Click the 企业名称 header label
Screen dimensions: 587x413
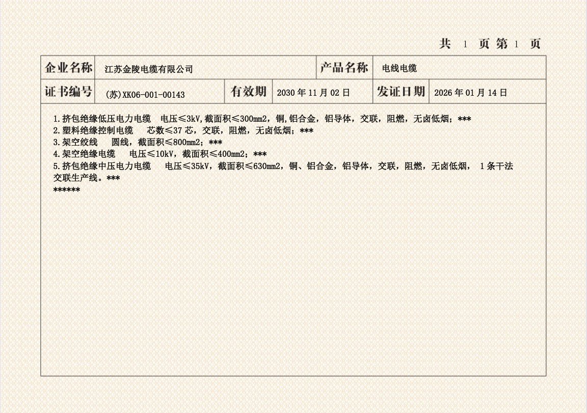[x=68, y=68]
